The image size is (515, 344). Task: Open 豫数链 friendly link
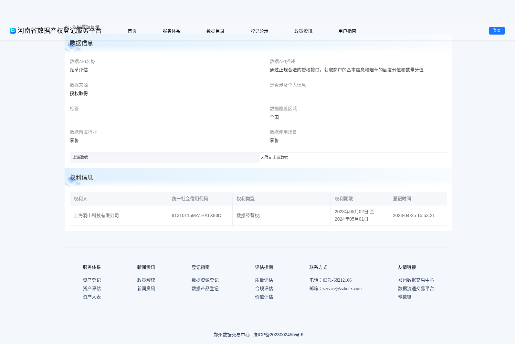coord(405,297)
